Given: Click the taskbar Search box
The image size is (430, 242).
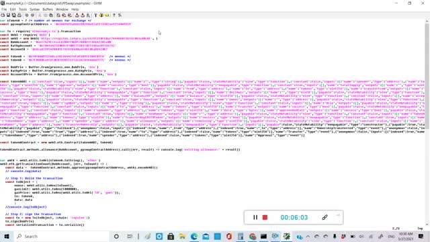Looking at the screenshot, I should [x=62, y=236].
